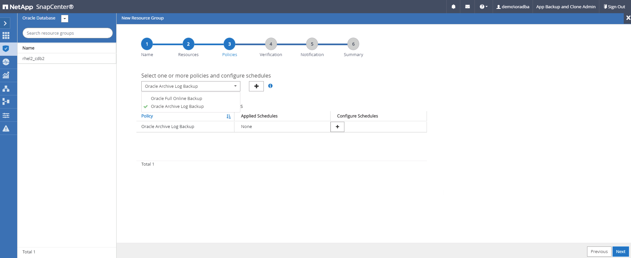The width and height of the screenshot is (631, 258).
Task: Click the blue info icon beside policies
Action: click(270, 86)
